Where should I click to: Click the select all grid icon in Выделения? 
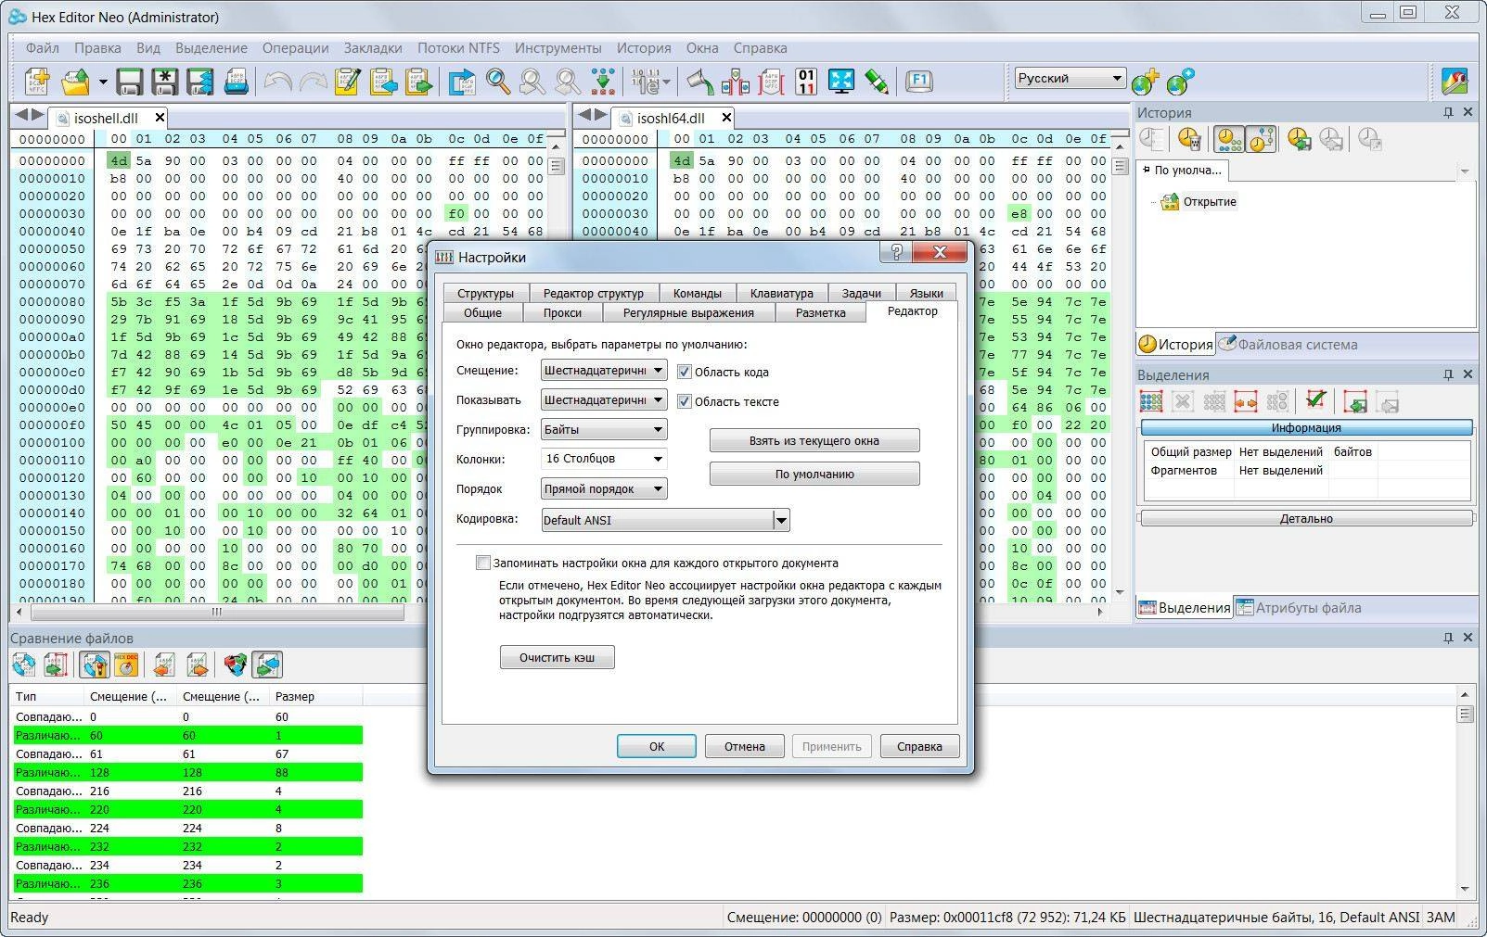pos(1151,401)
